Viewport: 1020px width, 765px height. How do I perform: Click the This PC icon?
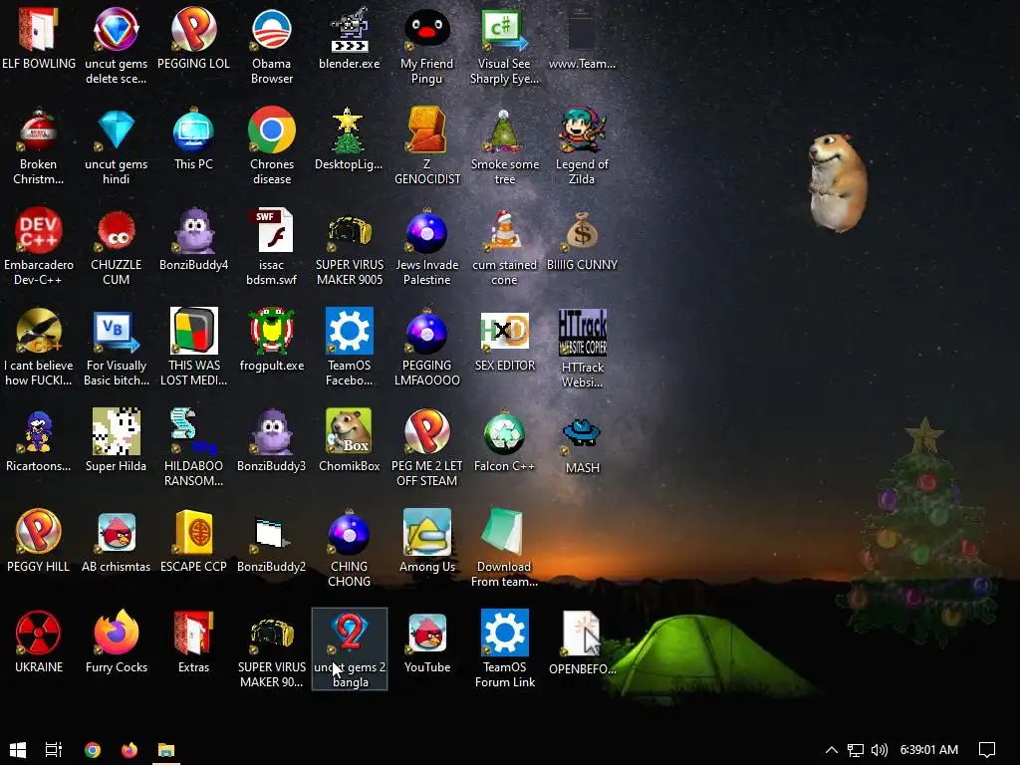[193, 130]
